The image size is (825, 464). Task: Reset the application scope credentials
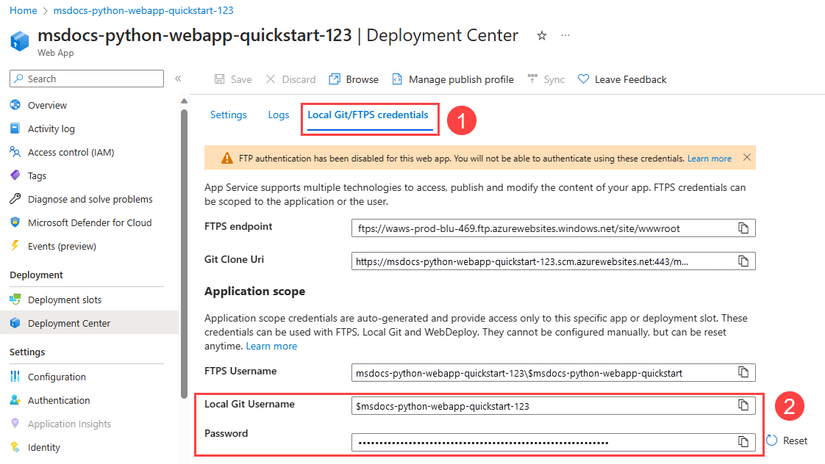coord(787,441)
